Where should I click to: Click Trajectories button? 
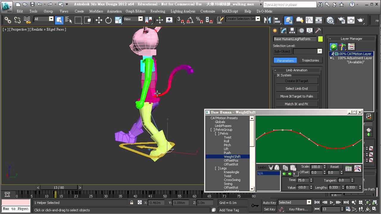pos(310,60)
